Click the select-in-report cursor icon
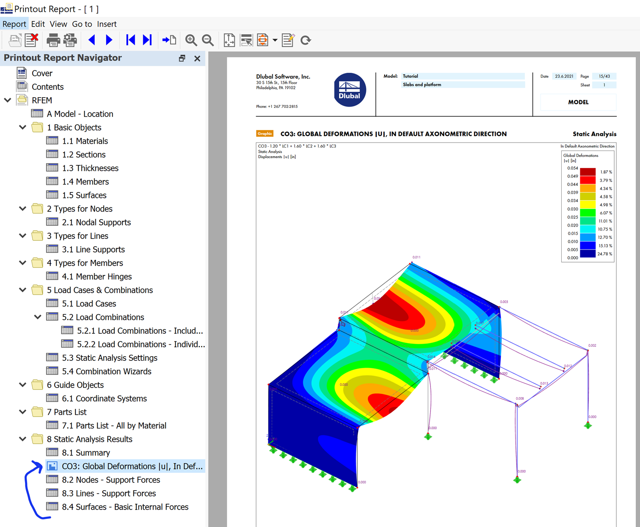Image resolution: width=640 pixels, height=527 pixels. (x=246, y=40)
